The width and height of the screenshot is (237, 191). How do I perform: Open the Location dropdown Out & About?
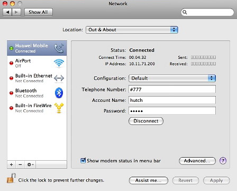click(x=132, y=30)
